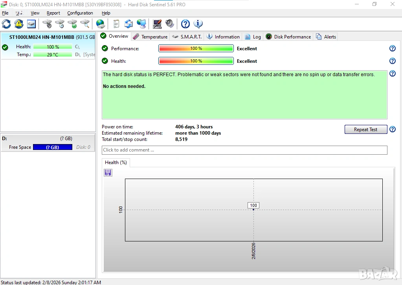Click the blue info bubble toolbar icon
This screenshot has width=402, height=285.
click(x=198, y=24)
